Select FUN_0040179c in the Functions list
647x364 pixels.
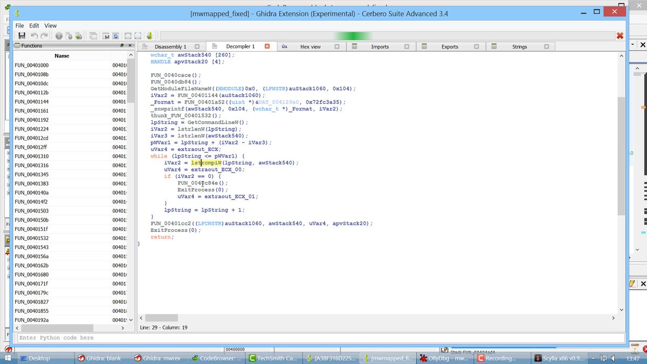32,292
